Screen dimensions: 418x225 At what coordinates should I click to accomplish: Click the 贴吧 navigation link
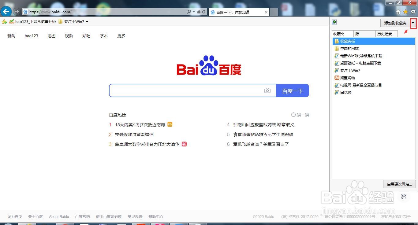[86, 36]
